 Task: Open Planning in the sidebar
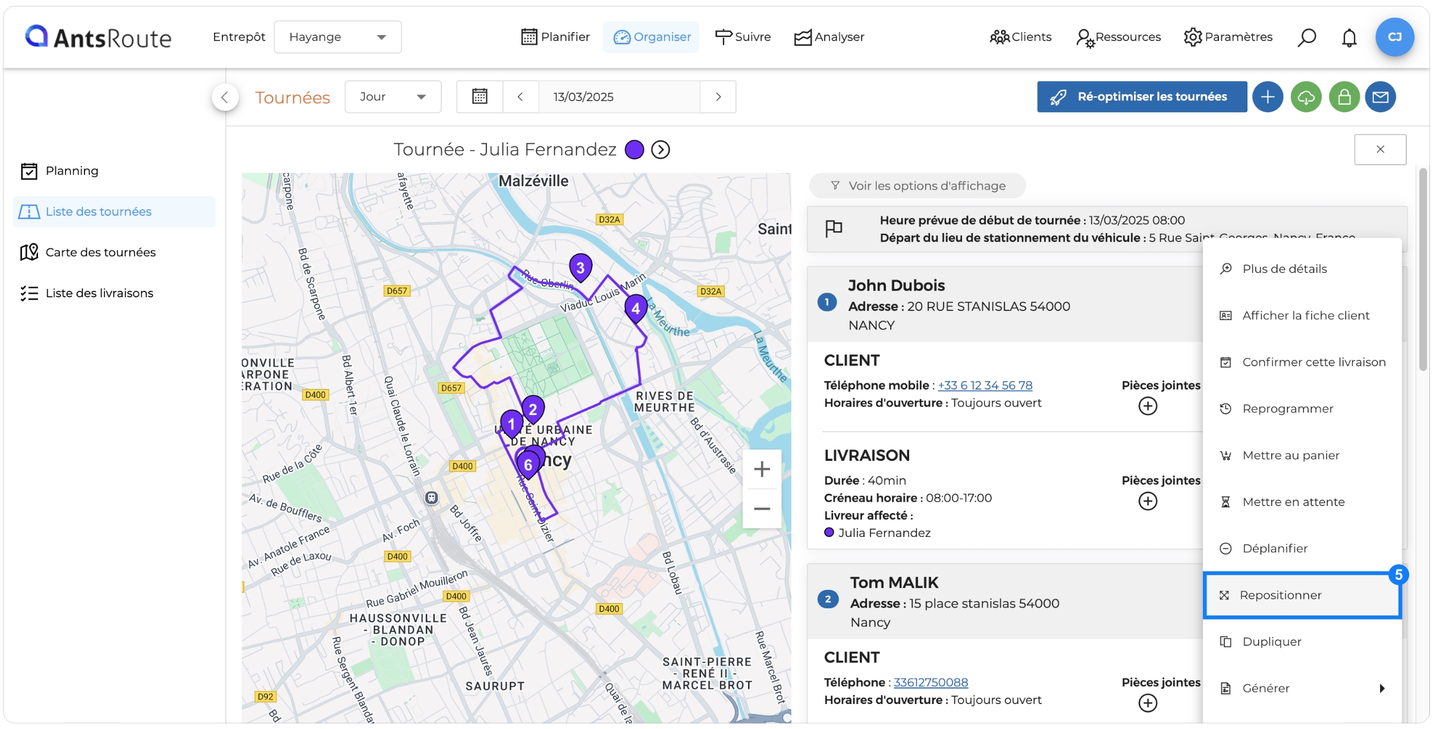tap(114, 171)
